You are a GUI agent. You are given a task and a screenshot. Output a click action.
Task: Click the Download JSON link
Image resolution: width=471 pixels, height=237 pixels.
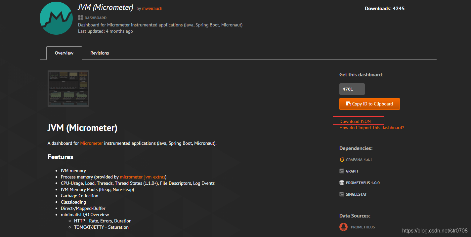coord(355,121)
